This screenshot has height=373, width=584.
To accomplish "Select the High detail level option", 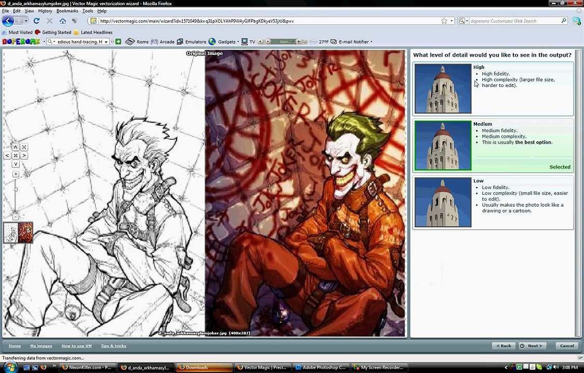I will 493,89.
